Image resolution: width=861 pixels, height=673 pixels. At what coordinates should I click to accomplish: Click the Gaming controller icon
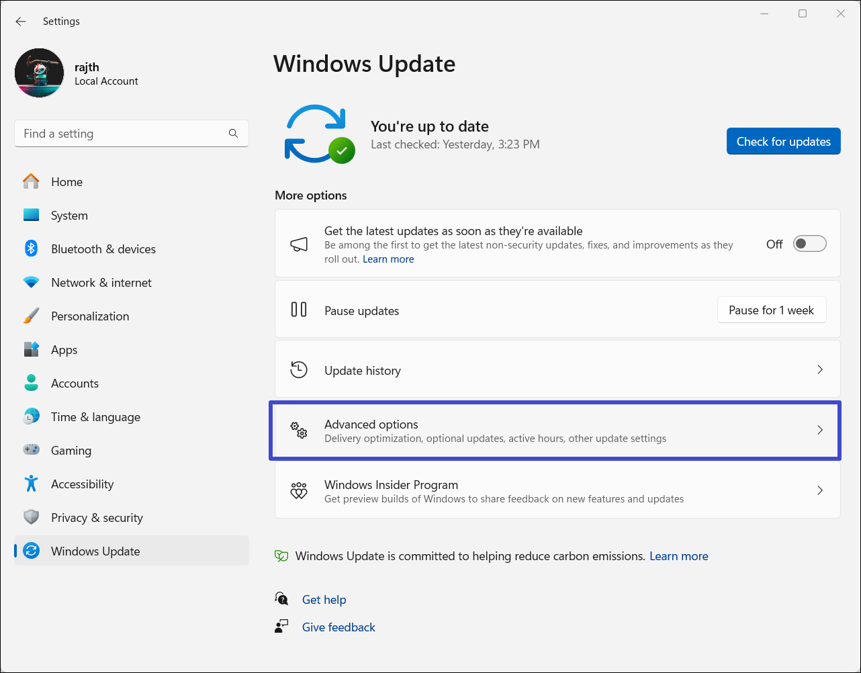(x=31, y=451)
